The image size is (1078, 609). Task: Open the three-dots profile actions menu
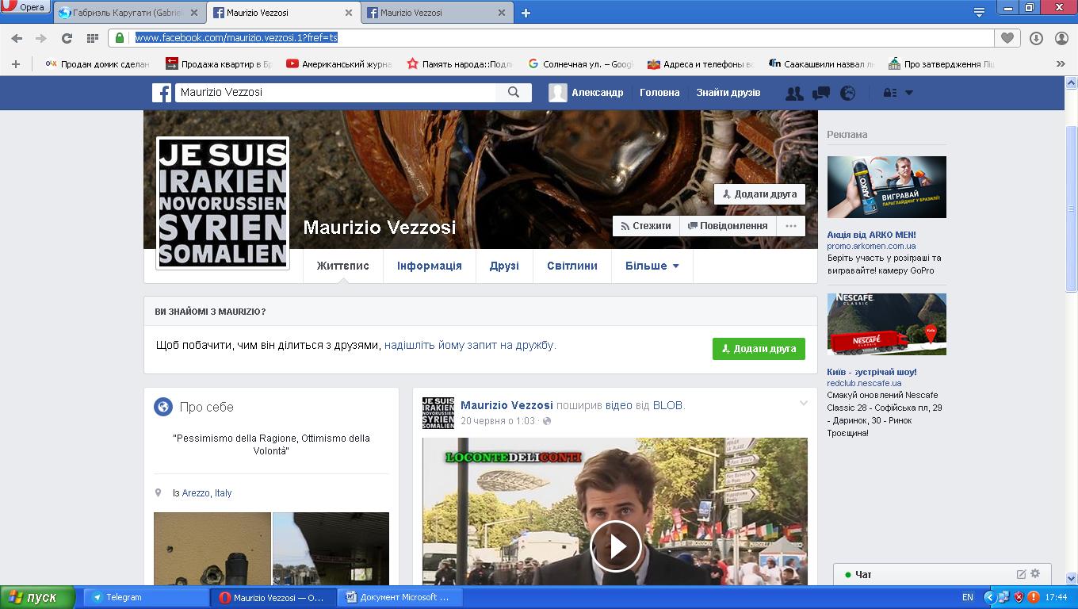(x=790, y=226)
